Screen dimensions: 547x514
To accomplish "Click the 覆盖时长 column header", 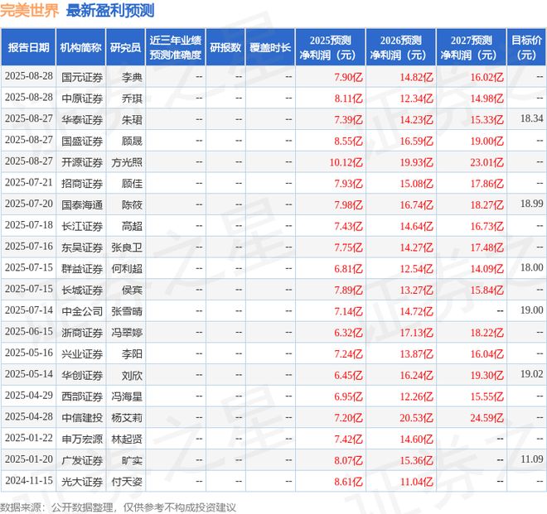I will click(270, 47).
